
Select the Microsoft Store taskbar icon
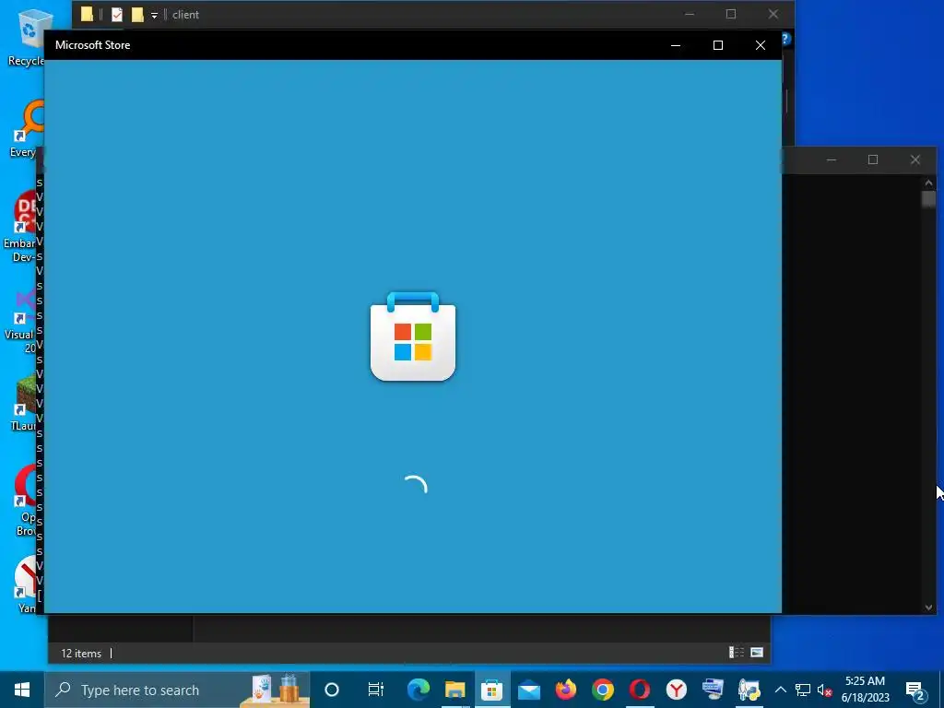(x=492, y=690)
